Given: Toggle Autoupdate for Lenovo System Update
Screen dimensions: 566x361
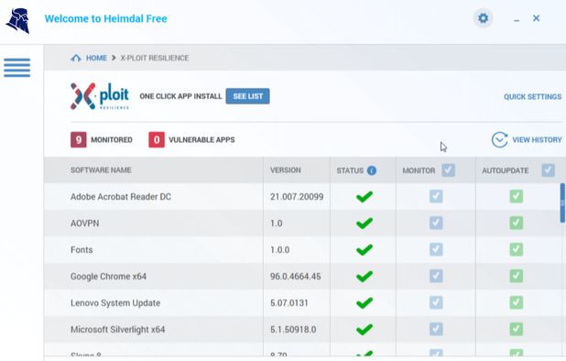Looking at the screenshot, I should [517, 302].
